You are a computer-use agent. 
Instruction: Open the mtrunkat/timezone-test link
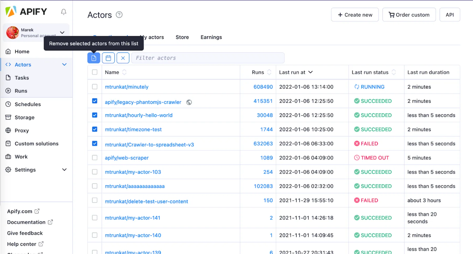[133, 129]
